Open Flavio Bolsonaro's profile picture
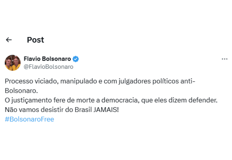Image resolution: width=232 pixels, height=160 pixels. pyautogui.click(x=13, y=63)
